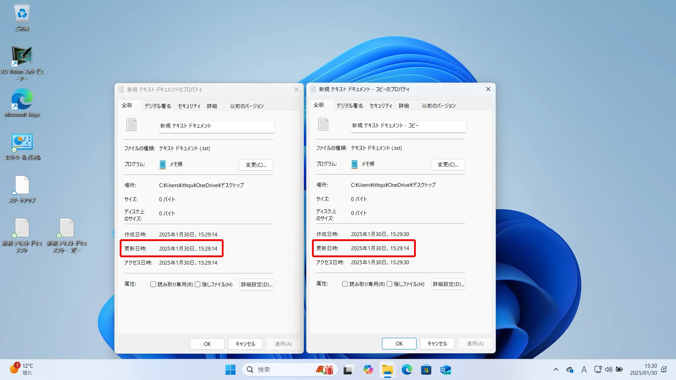Screen dimensions: 676x380
Task: Click キャンセル in the コピー properties dialog
Action: pos(437,343)
